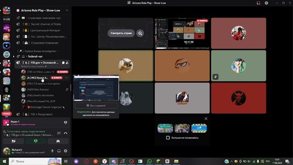The width and height of the screenshot is (293, 165).
Task: Open Task View on the taskbar
Action: coord(66,161)
